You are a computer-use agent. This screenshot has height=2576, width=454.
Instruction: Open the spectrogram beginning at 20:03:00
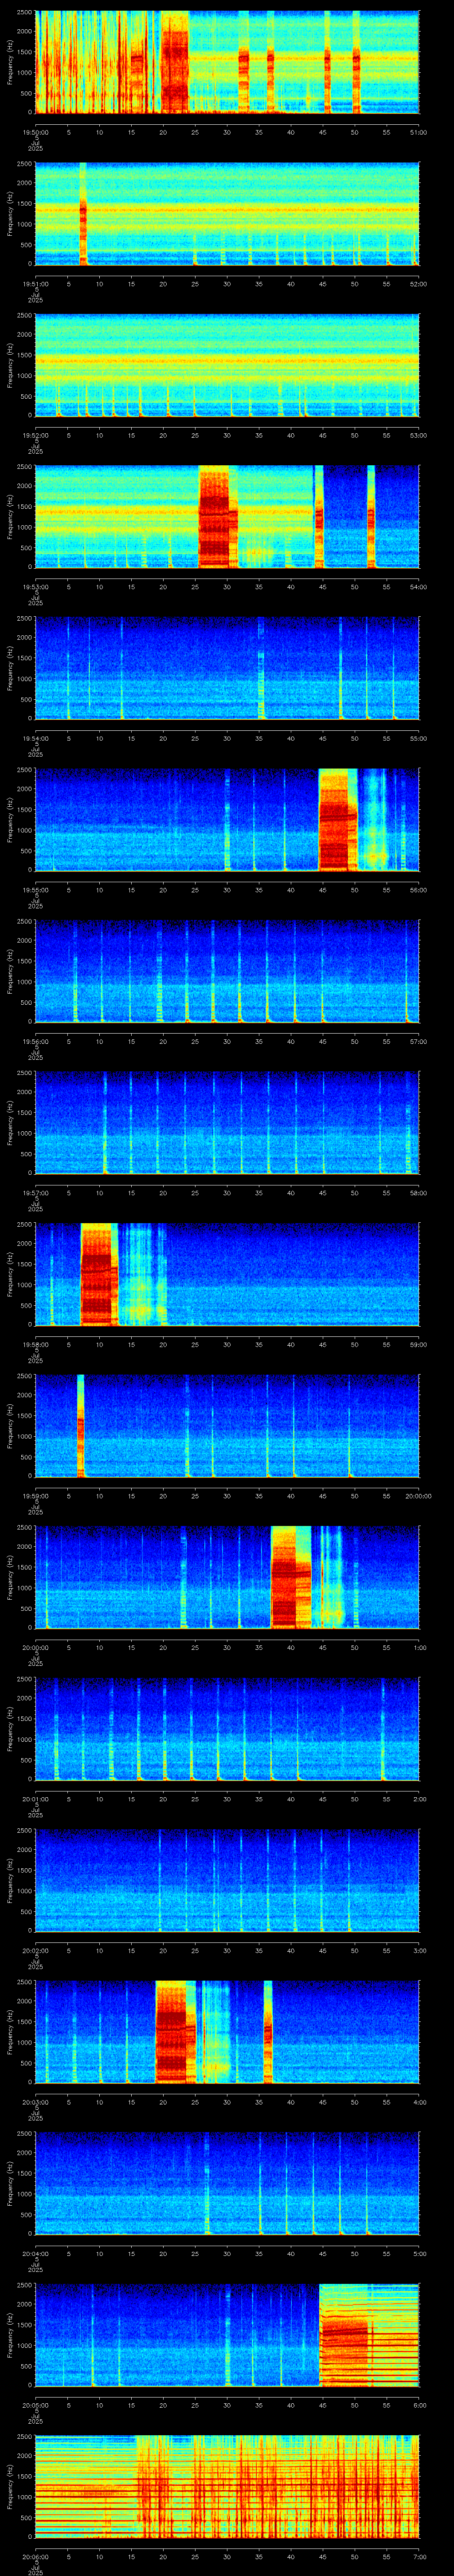click(x=227, y=2032)
